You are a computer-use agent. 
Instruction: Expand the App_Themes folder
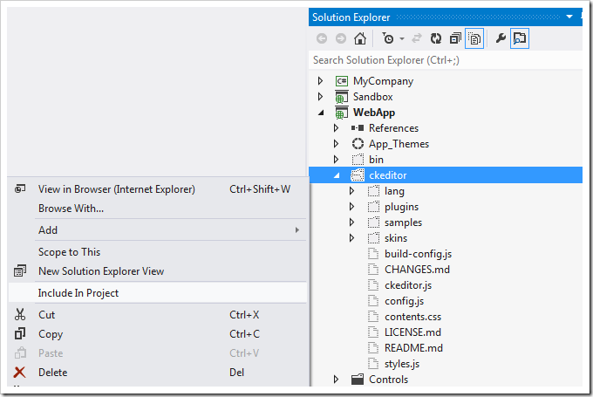[x=336, y=144]
